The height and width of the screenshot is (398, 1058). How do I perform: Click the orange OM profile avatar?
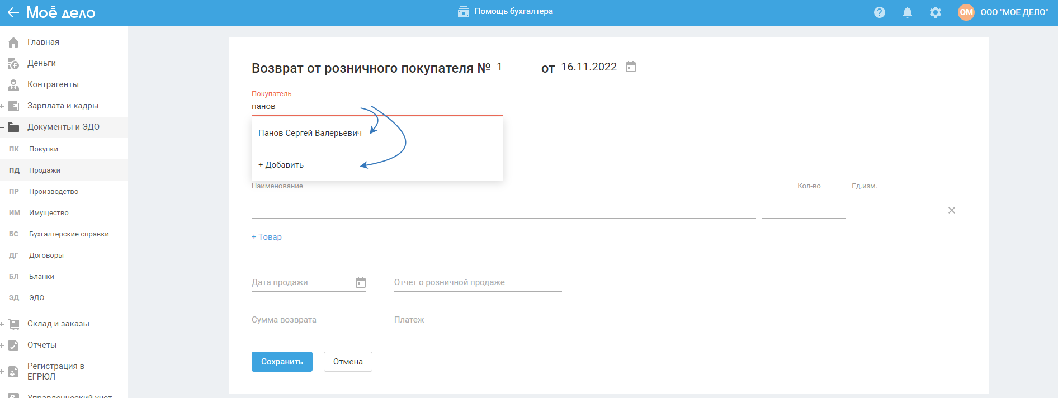point(966,12)
